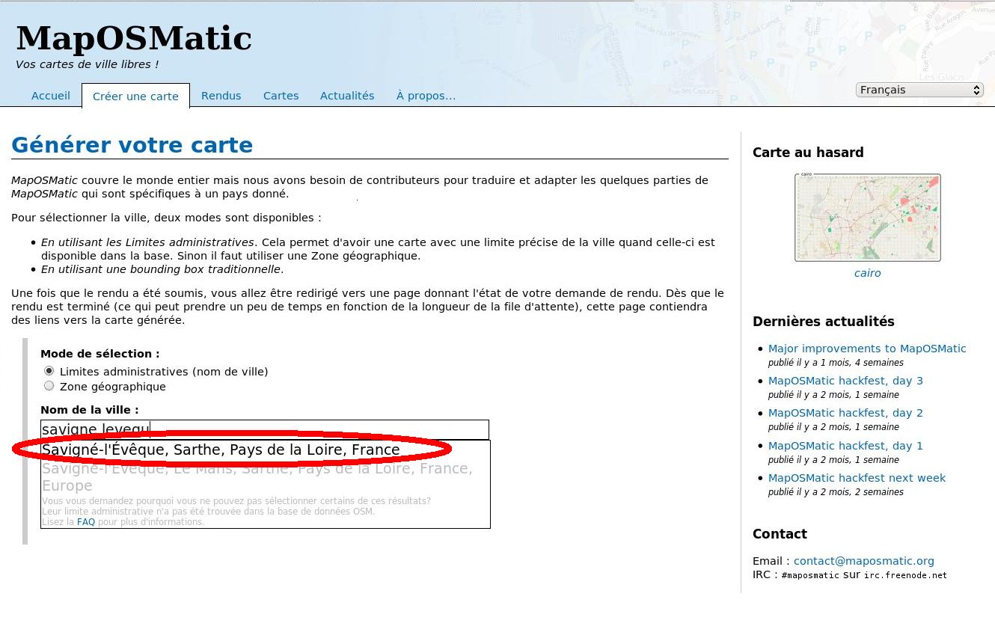This screenshot has height=641, width=995.
Task: Open the Accueil tab
Action: pyautogui.click(x=51, y=96)
